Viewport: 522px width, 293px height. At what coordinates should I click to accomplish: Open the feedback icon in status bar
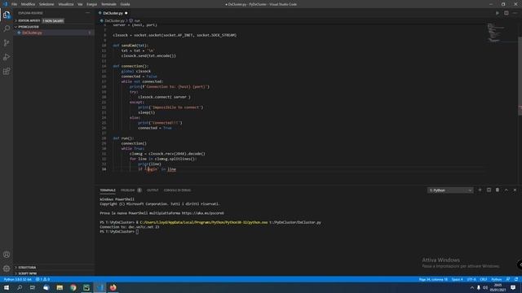coord(507,279)
